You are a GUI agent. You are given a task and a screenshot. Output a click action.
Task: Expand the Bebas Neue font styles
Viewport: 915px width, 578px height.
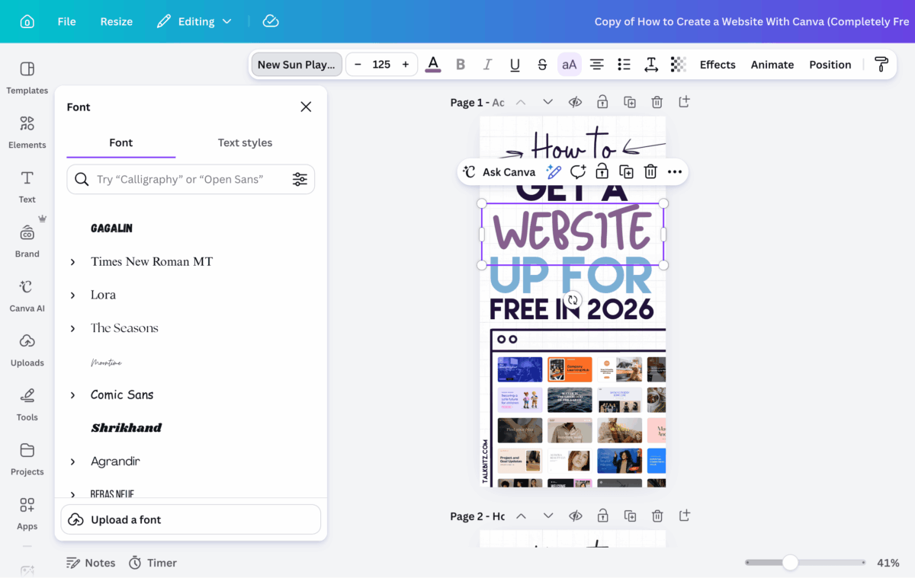click(x=73, y=494)
